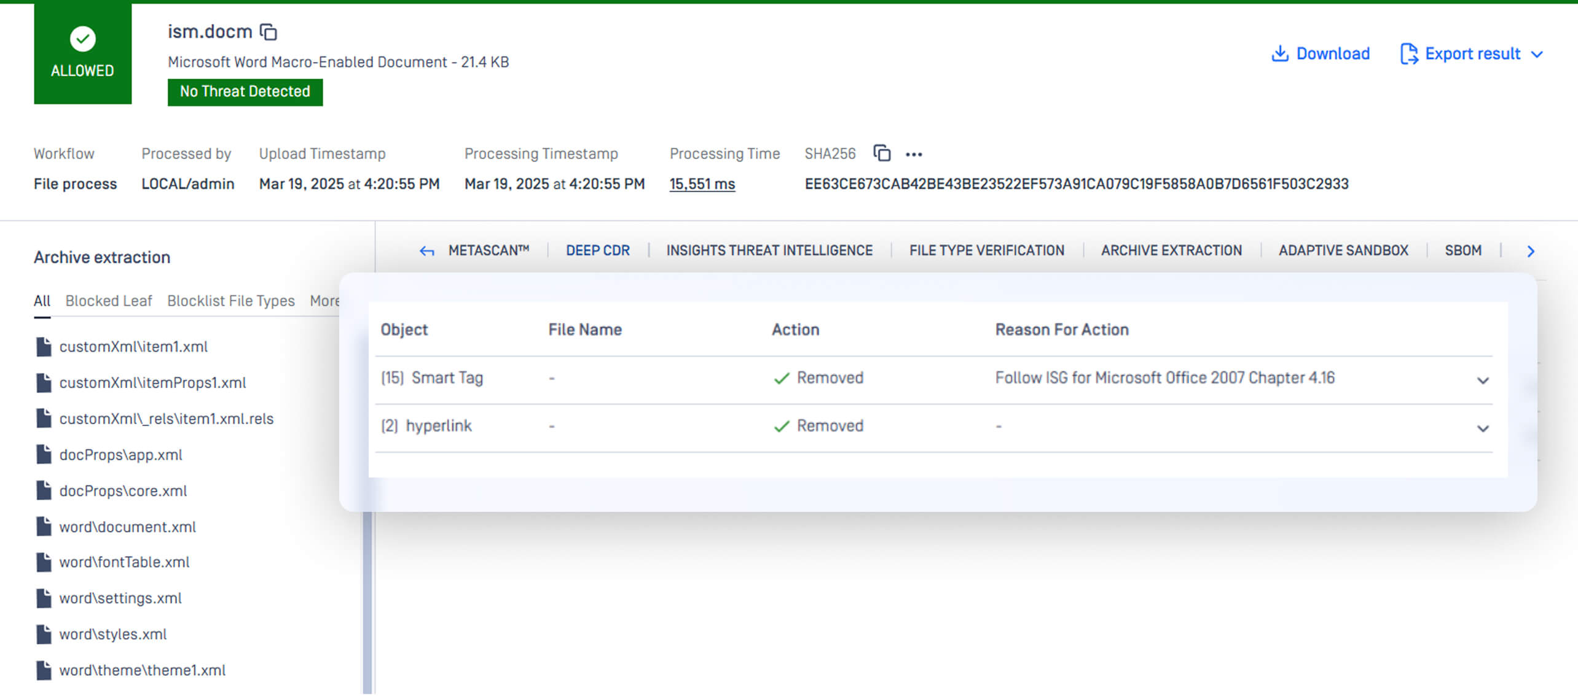Screen dimensions: 1578x696
Task: Click the SHA256 copy icon
Action: pyautogui.click(x=882, y=153)
